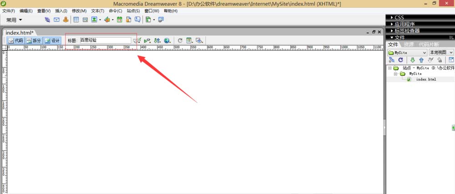
Task: Select the 文件 tab in Files panel
Action: point(393,45)
